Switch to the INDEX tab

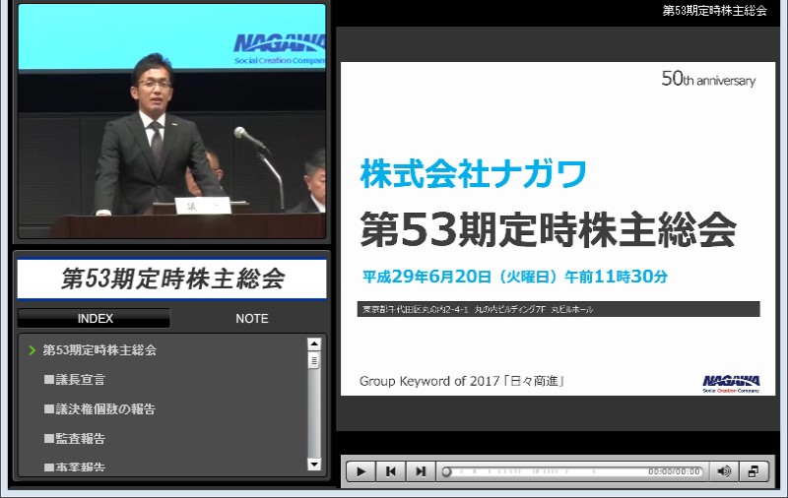tap(95, 318)
